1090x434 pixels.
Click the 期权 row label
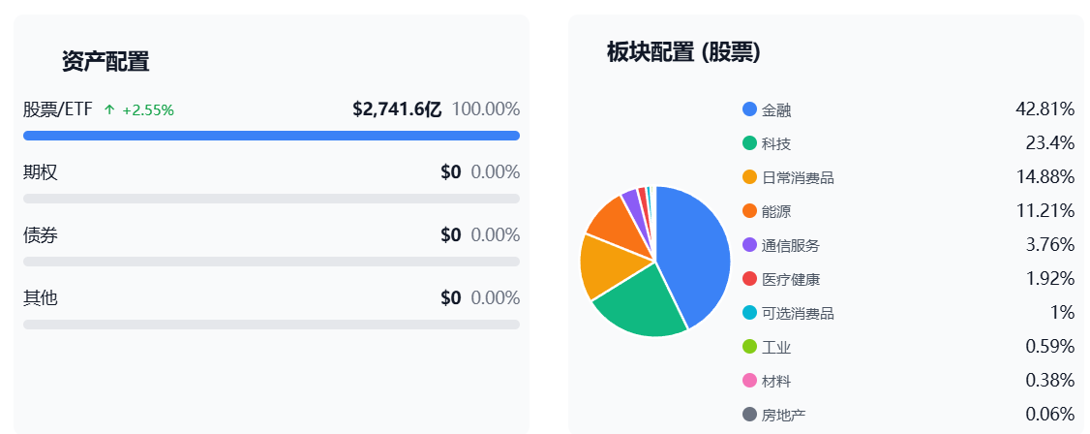coord(41,171)
